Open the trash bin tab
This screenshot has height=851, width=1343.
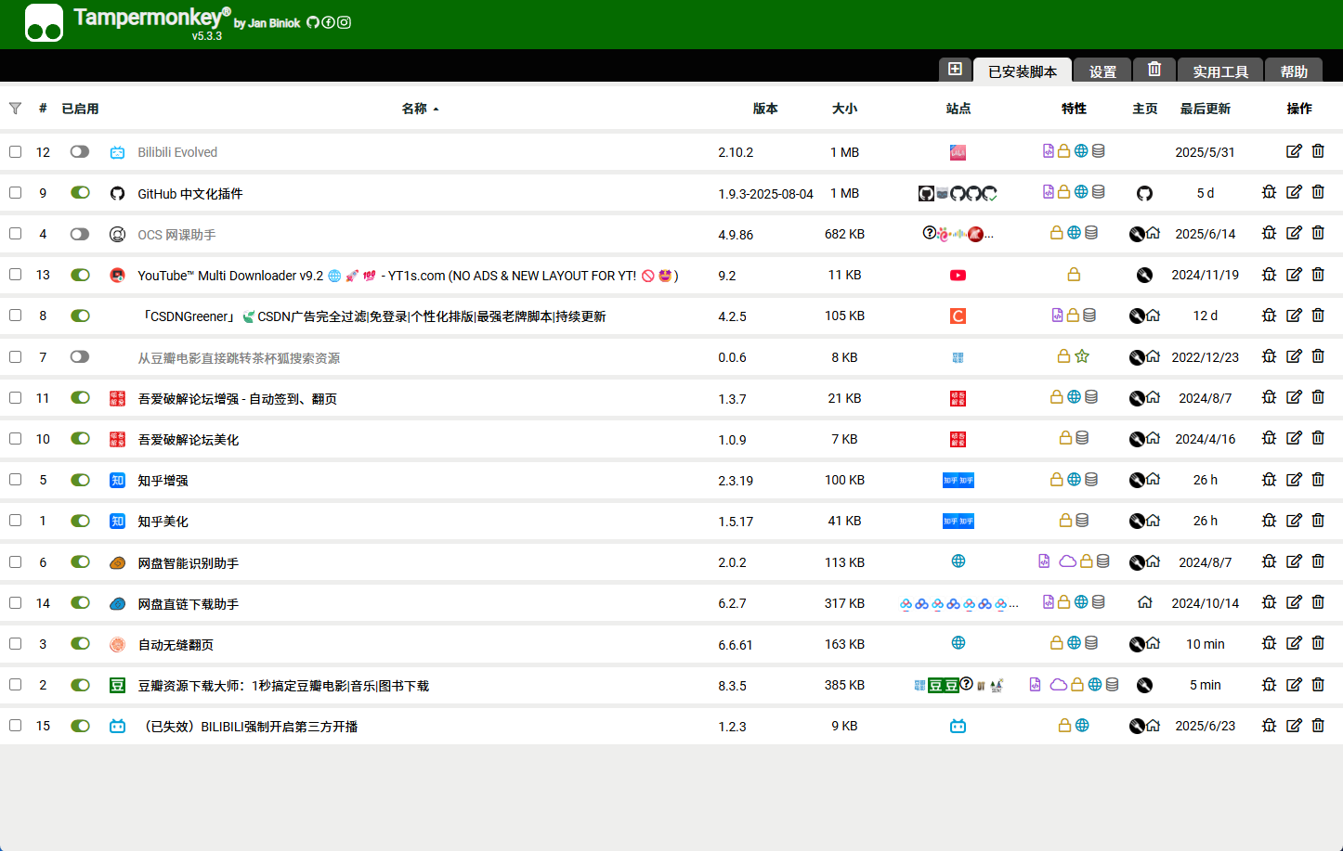pyautogui.click(x=1154, y=70)
